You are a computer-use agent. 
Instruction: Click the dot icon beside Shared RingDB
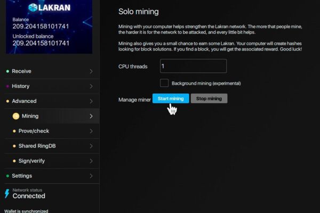pos(14,146)
